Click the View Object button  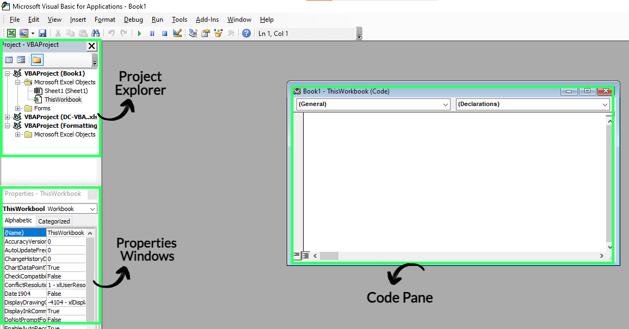coord(21,59)
